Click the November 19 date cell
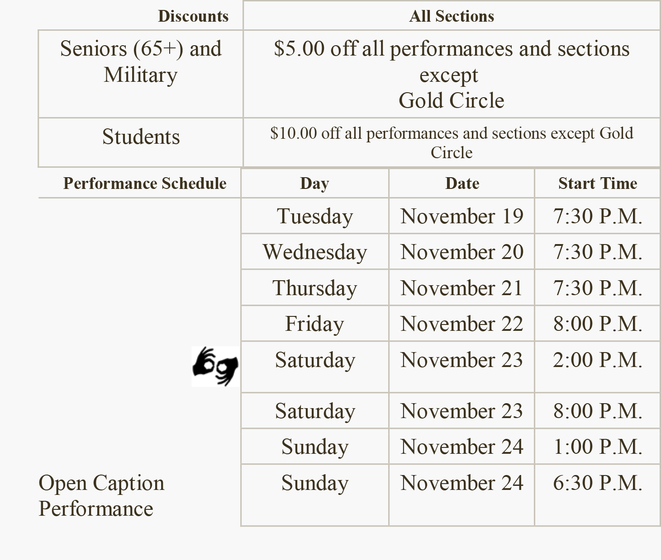The image size is (661, 560). pyautogui.click(x=461, y=216)
